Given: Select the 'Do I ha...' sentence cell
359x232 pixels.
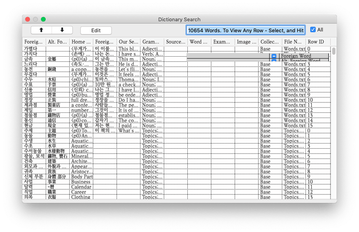Looking at the screenshot, I should pyautogui.click(x=129, y=100).
